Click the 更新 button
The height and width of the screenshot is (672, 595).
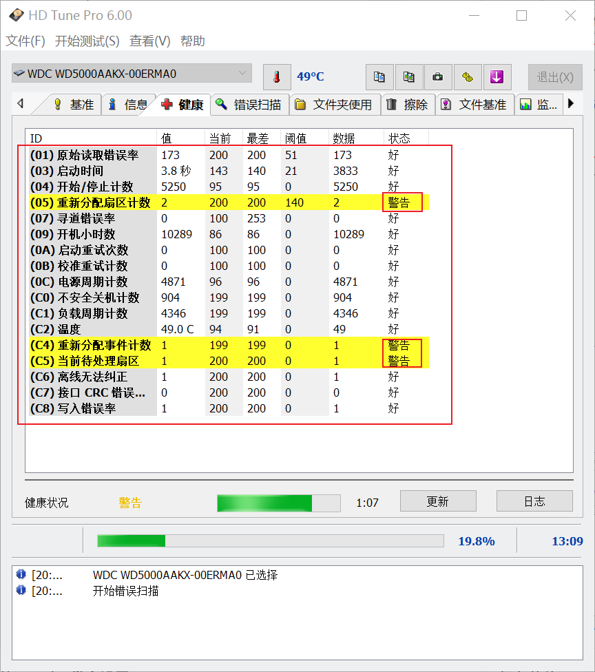[x=438, y=501]
